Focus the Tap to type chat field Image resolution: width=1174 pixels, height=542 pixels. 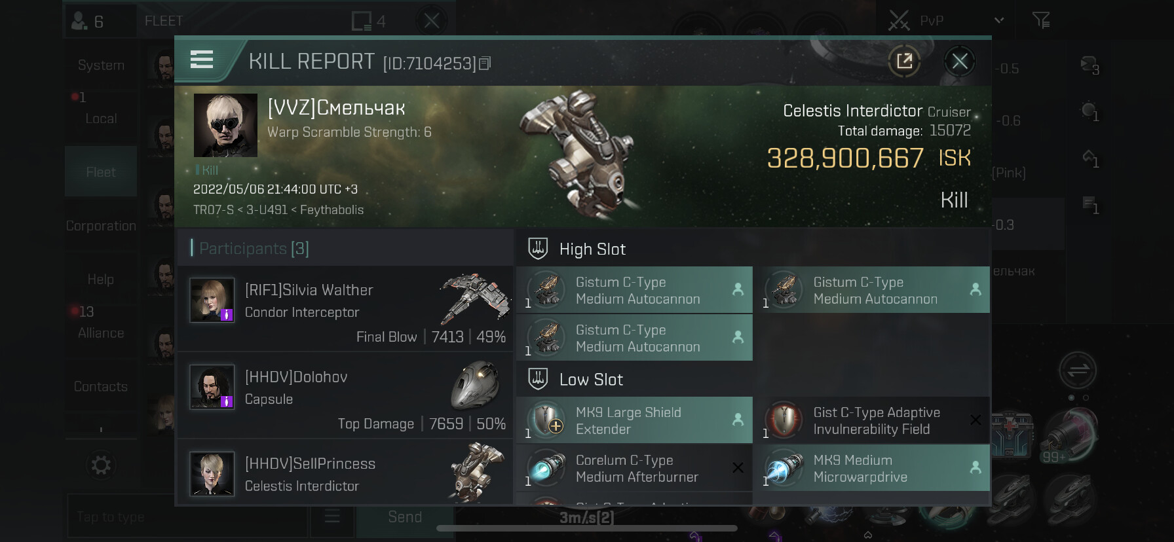187,516
